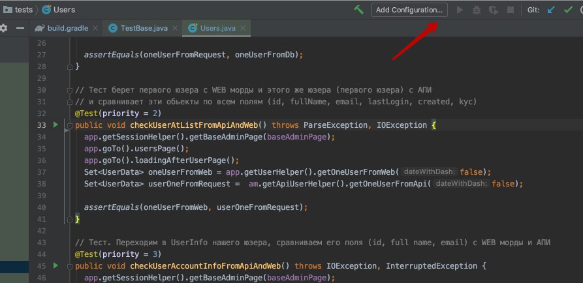This screenshot has height=283, width=583.
Task: Click method name checkUserAtListFromApiAndWeb
Action: (194, 125)
